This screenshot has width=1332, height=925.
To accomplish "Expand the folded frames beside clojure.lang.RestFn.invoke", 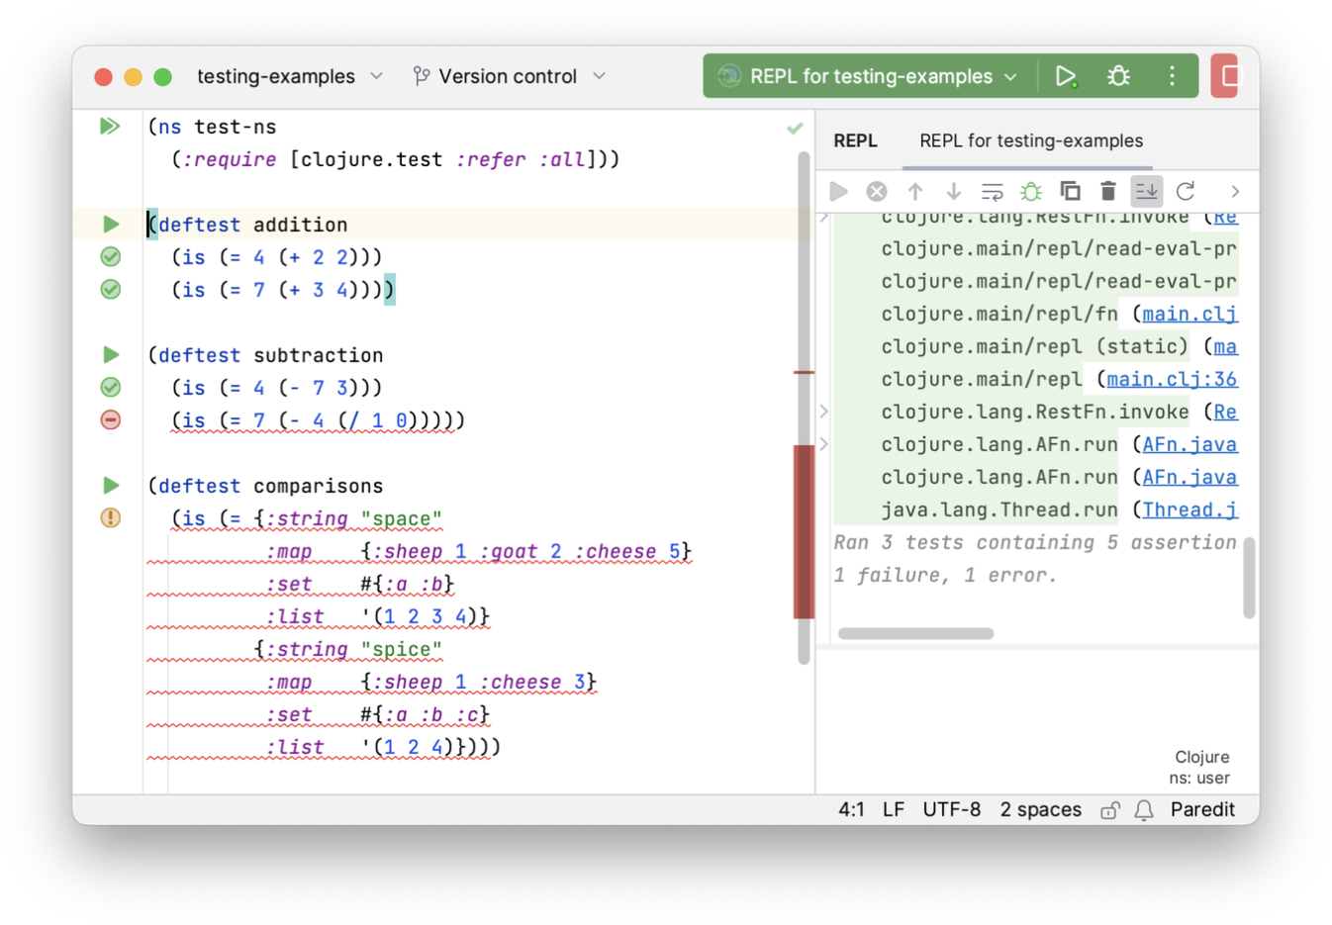I will (824, 411).
